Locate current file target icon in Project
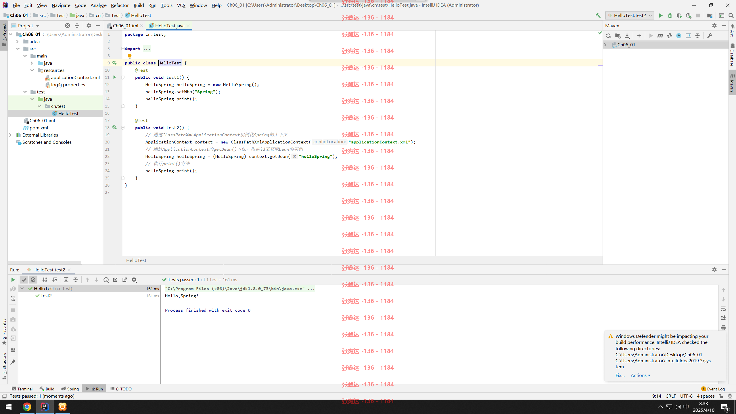Image resolution: width=736 pixels, height=414 pixels. (68, 26)
